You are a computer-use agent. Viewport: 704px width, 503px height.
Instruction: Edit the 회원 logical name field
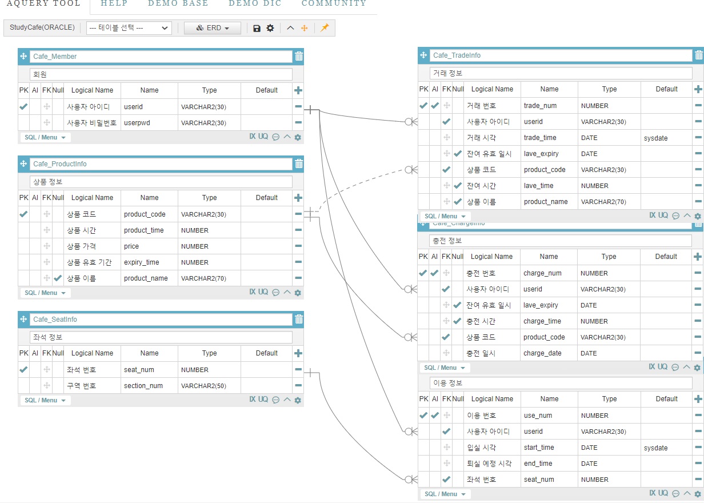point(161,74)
